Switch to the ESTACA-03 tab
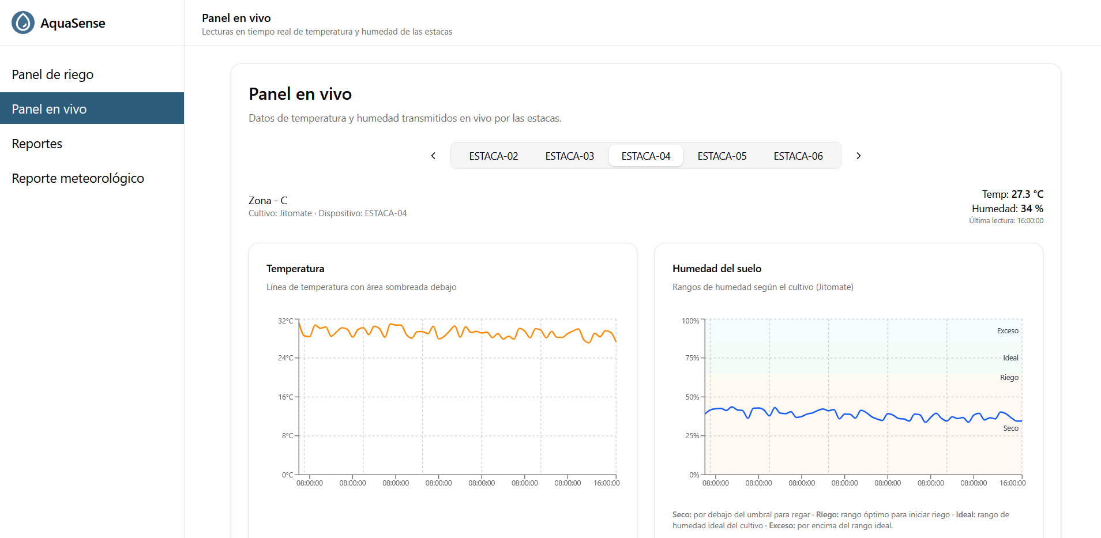This screenshot has width=1101, height=538. (x=570, y=156)
